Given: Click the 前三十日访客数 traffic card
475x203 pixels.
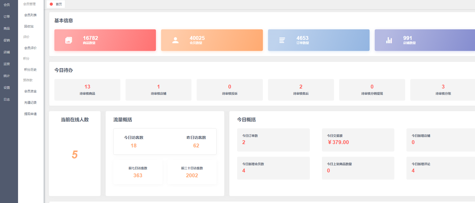Looking at the screenshot, I should (x=192, y=172).
